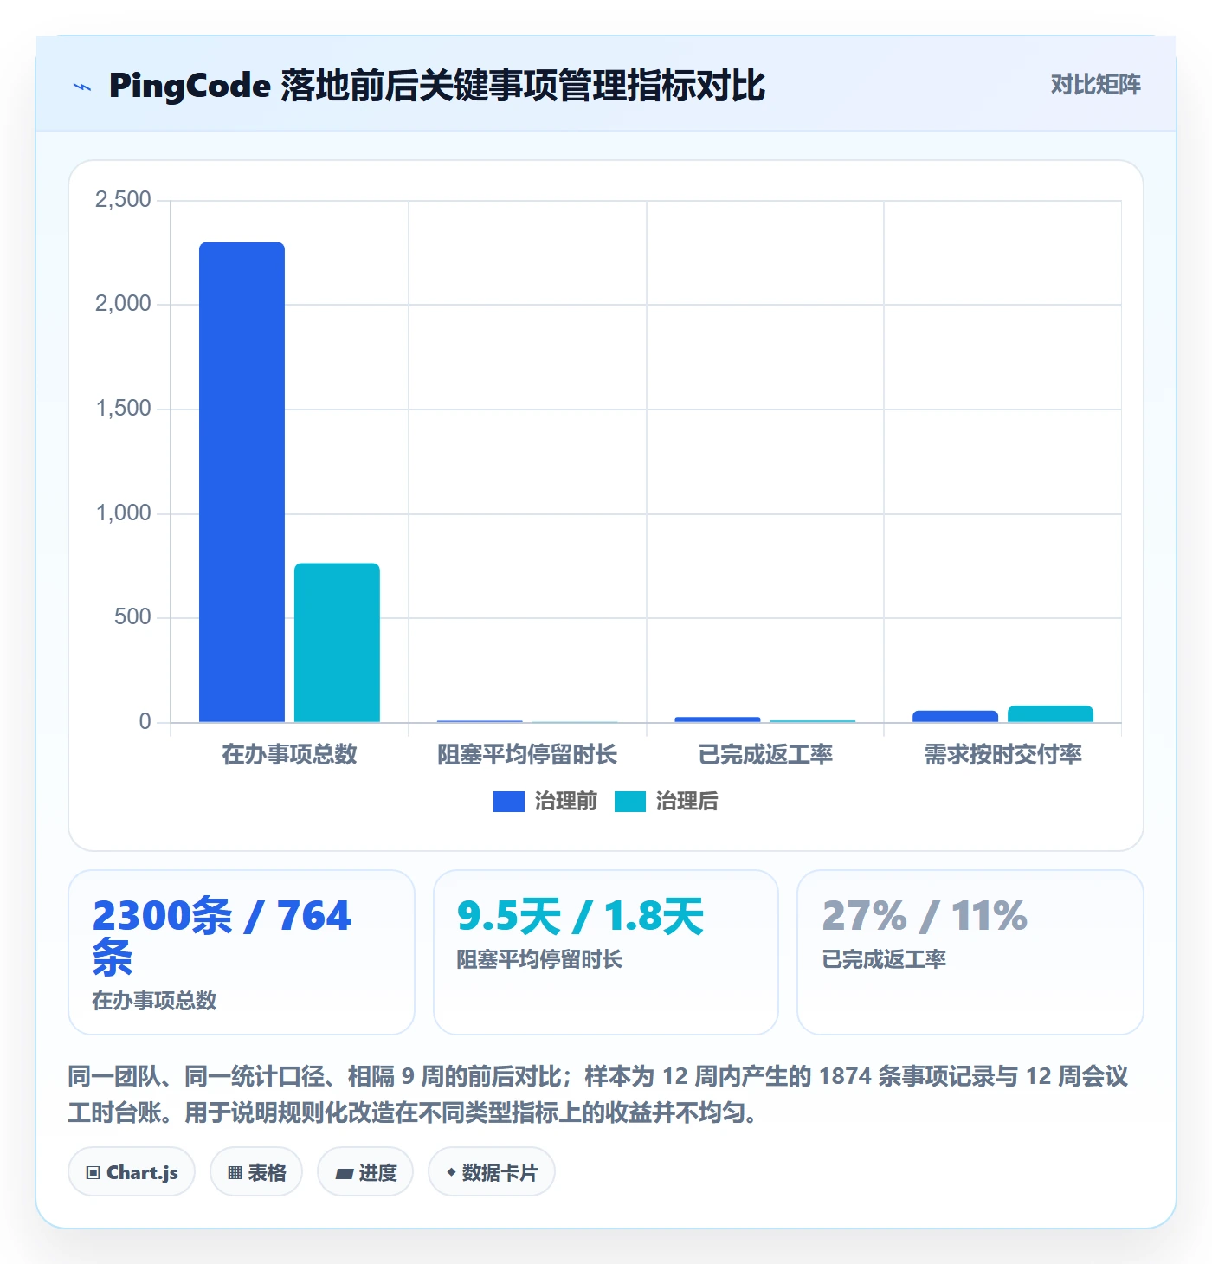This screenshot has height=1264, width=1212.
Task: Select the 表格 tag chip
Action: pos(256,1172)
